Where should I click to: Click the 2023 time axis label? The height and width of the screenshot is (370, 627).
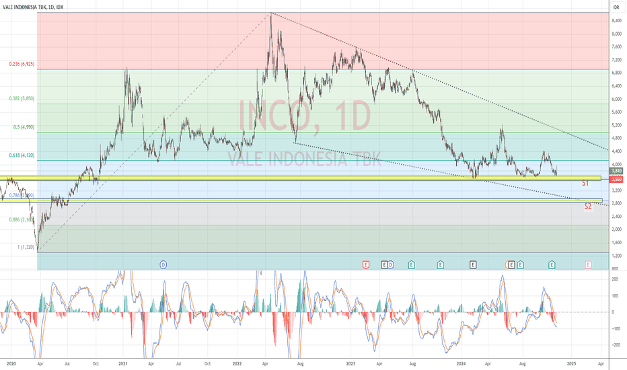click(x=351, y=363)
